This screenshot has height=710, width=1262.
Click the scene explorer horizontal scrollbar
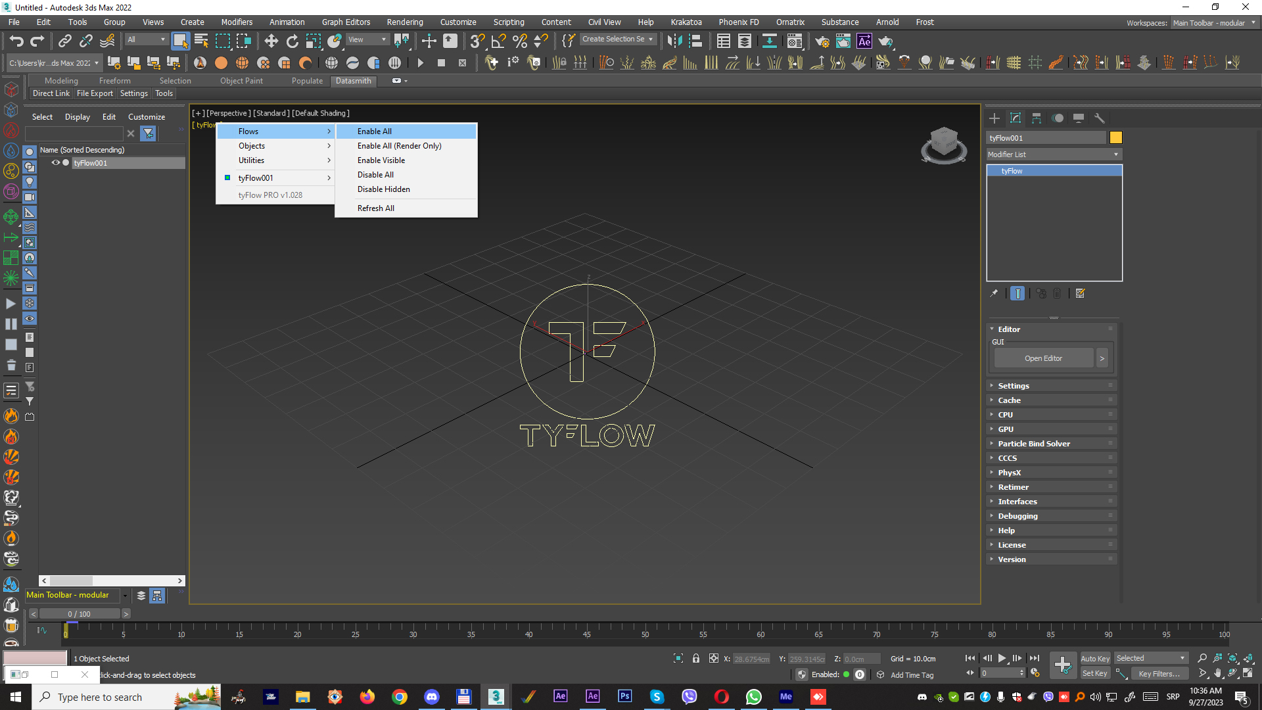[x=112, y=581]
